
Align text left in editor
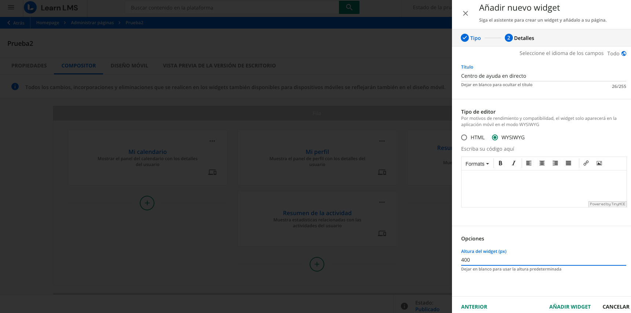point(529,163)
